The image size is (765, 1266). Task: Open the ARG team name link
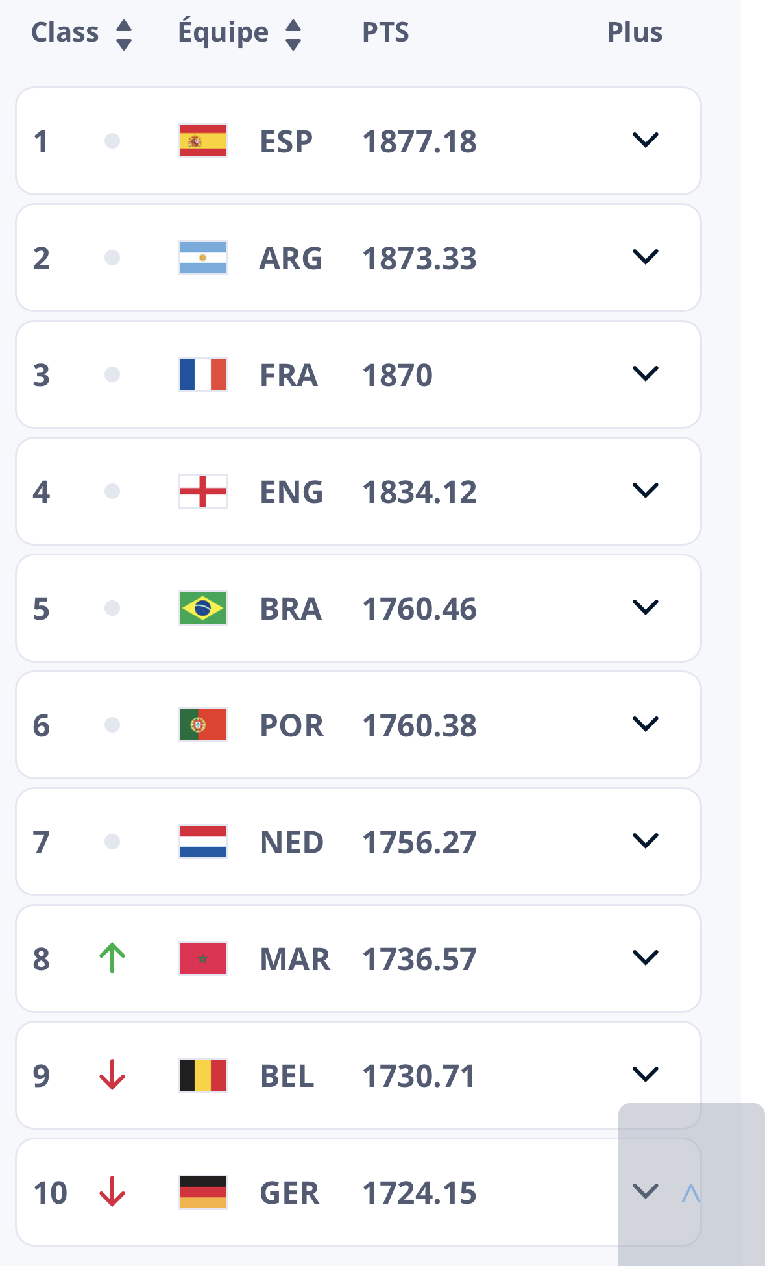click(291, 258)
